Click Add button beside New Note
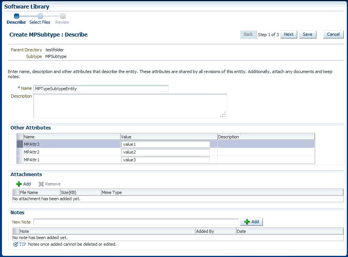The width and height of the screenshot is (348, 257). [252, 222]
